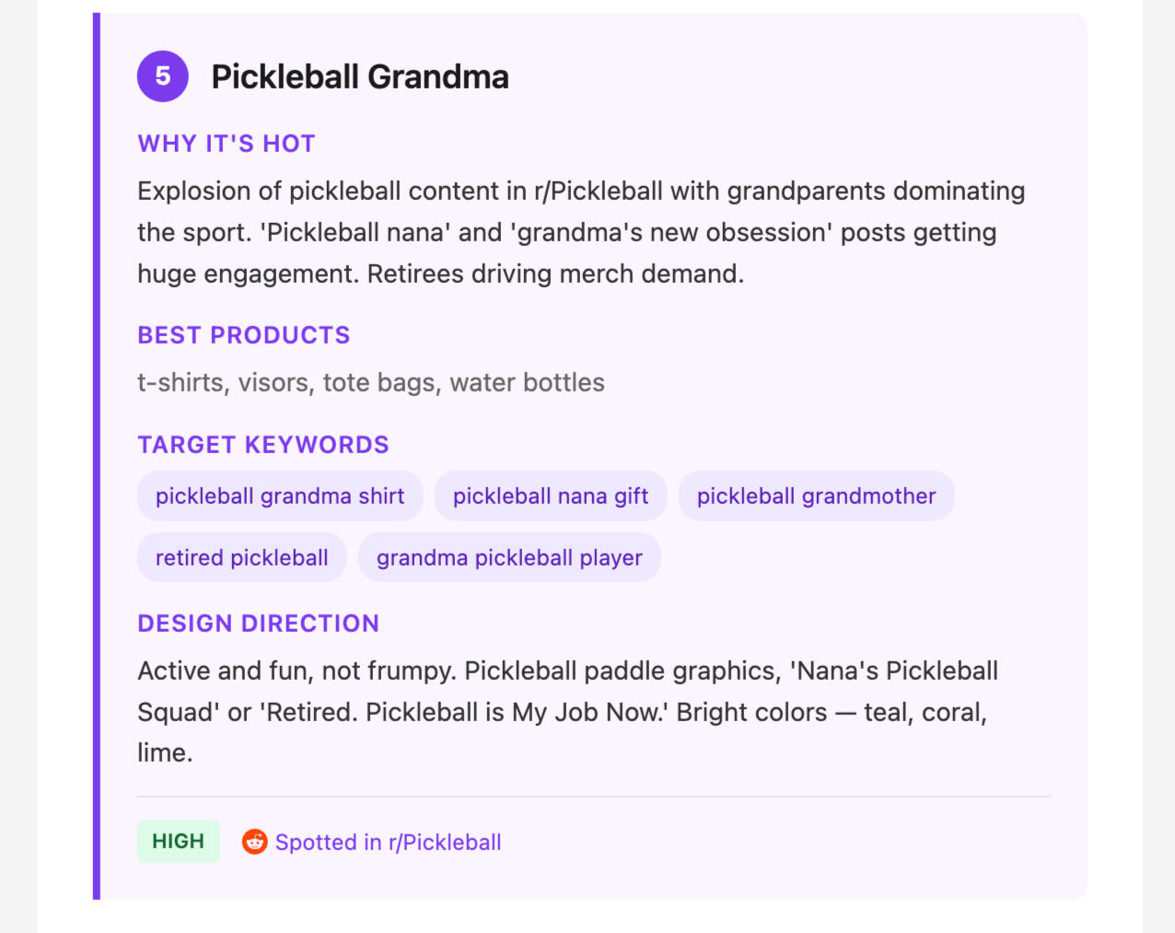Choose the 'pickleball grandmother' keyword chip

[816, 496]
